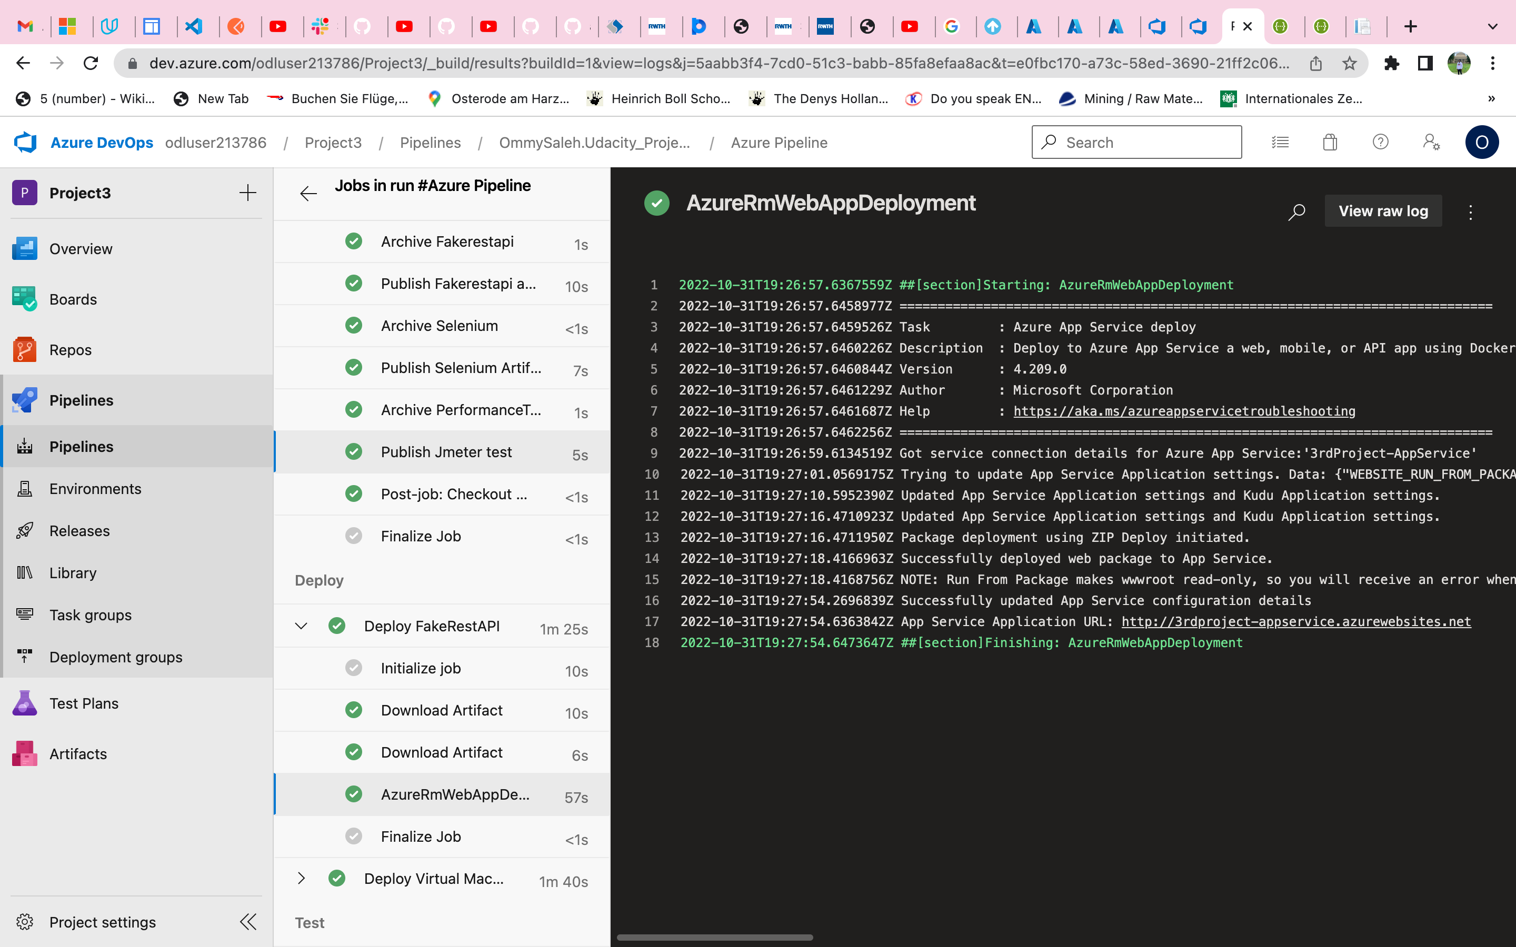Open Environments from the sidebar
1516x947 pixels.
tap(95, 489)
